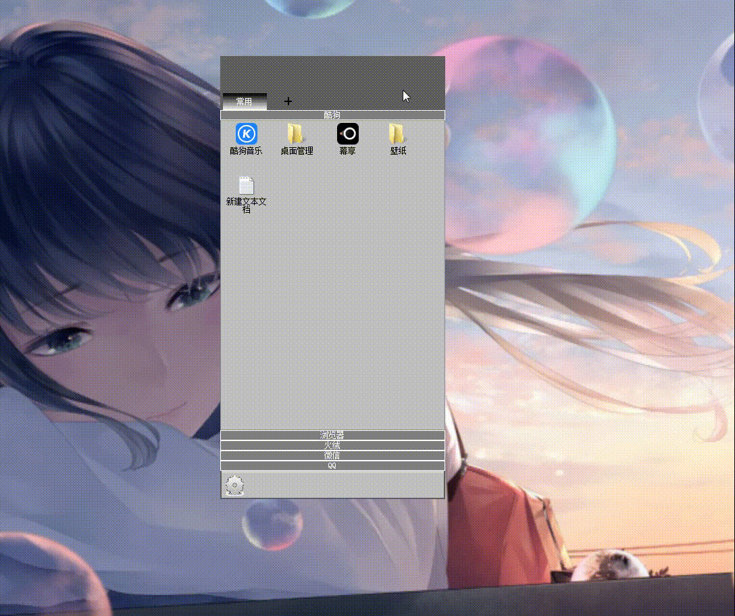The width and height of the screenshot is (735, 616).
Task: Expand the QQ group bar
Action: [x=332, y=465]
